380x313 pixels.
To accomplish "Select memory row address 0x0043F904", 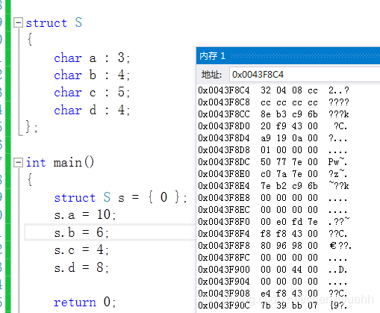I will [224, 282].
